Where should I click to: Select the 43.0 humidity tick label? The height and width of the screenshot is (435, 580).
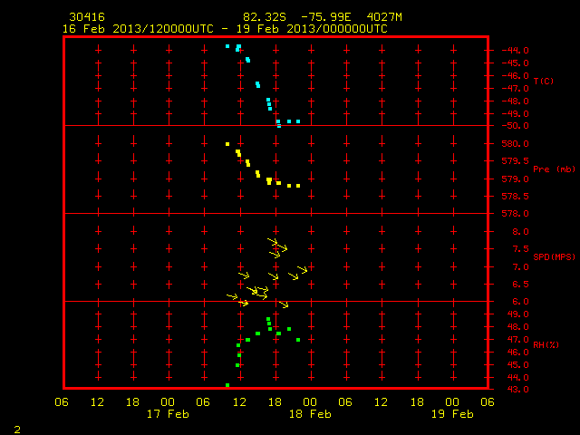point(517,390)
